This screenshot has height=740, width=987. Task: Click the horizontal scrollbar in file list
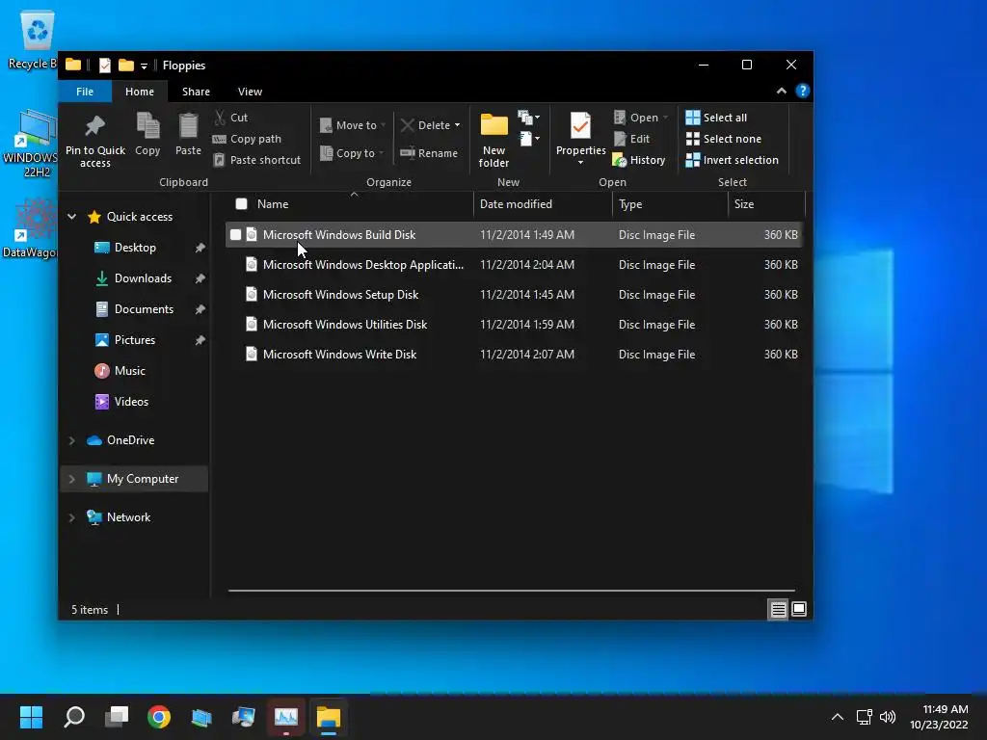pos(511,591)
